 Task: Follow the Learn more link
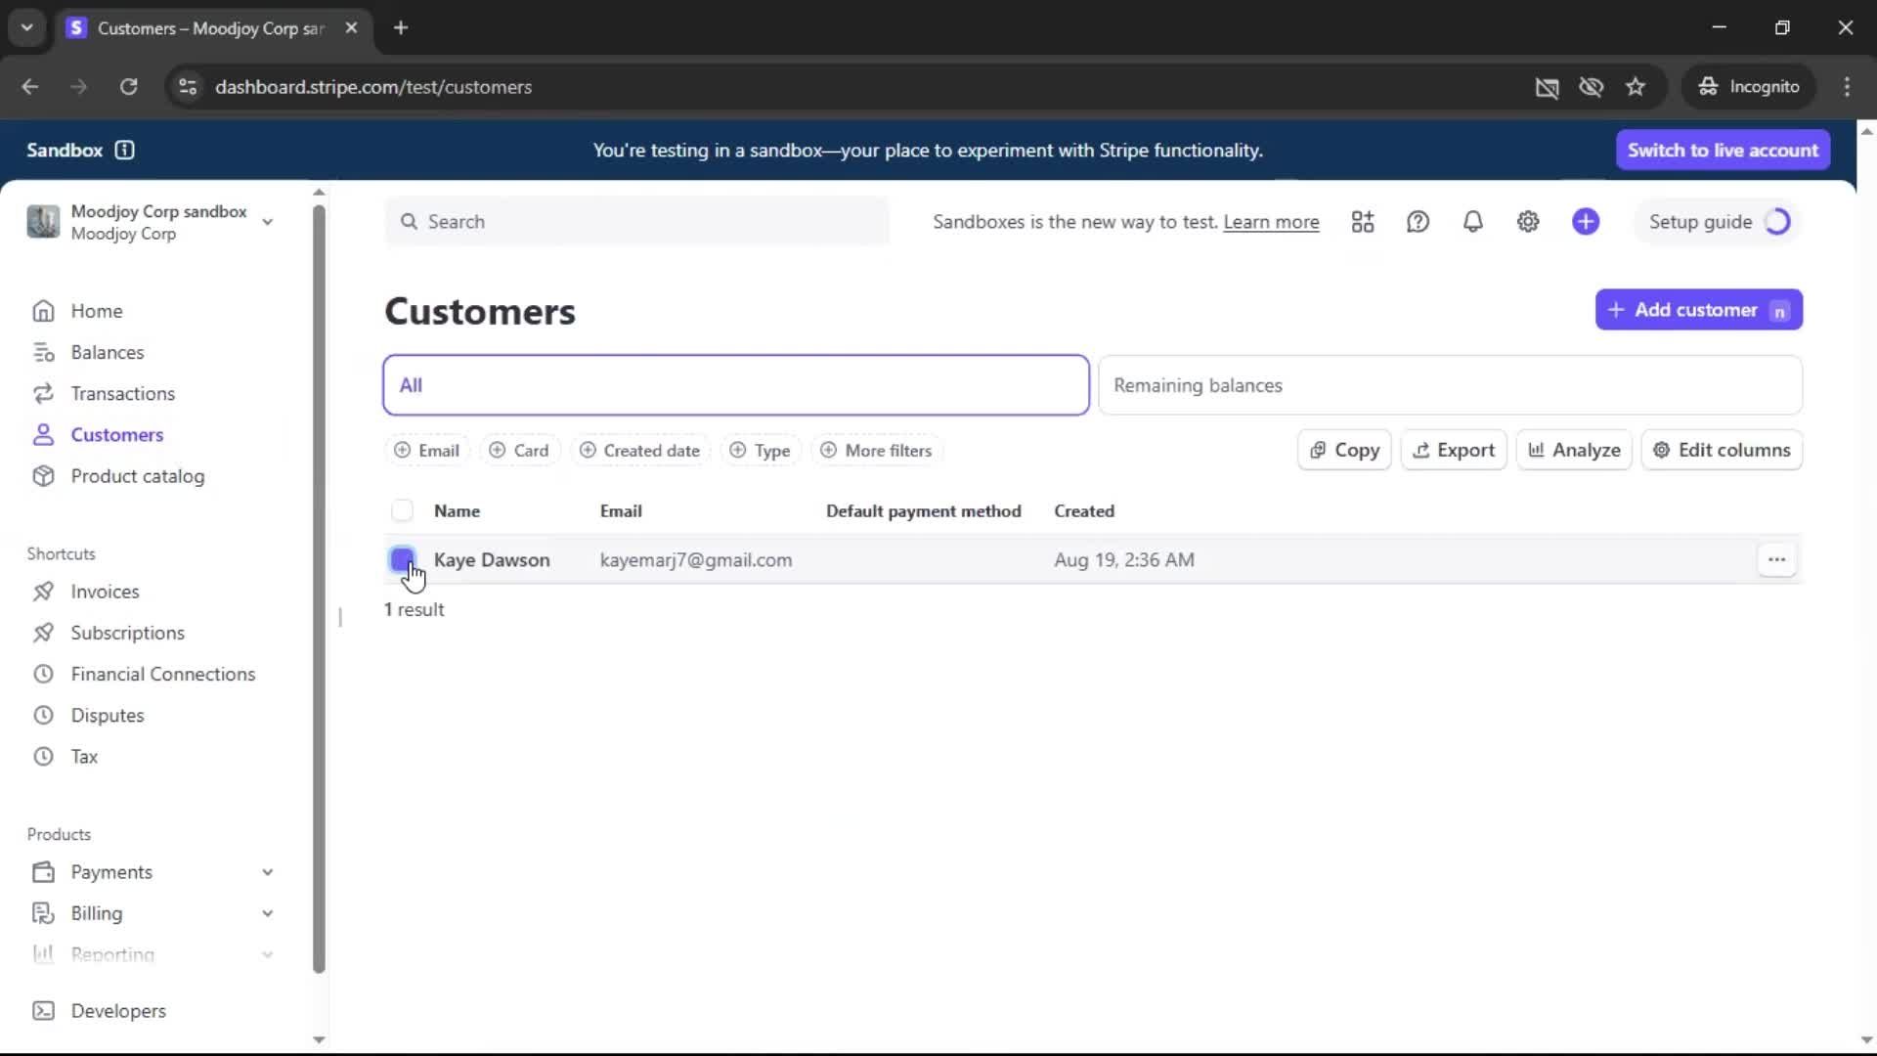(1271, 222)
